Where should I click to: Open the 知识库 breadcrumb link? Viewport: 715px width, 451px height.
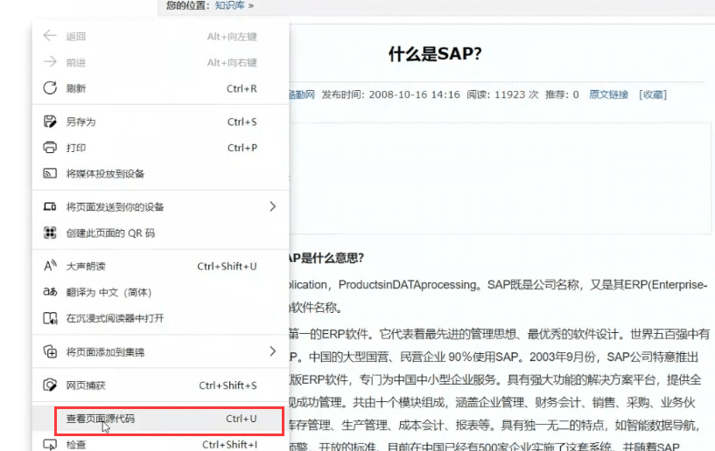pos(229,5)
